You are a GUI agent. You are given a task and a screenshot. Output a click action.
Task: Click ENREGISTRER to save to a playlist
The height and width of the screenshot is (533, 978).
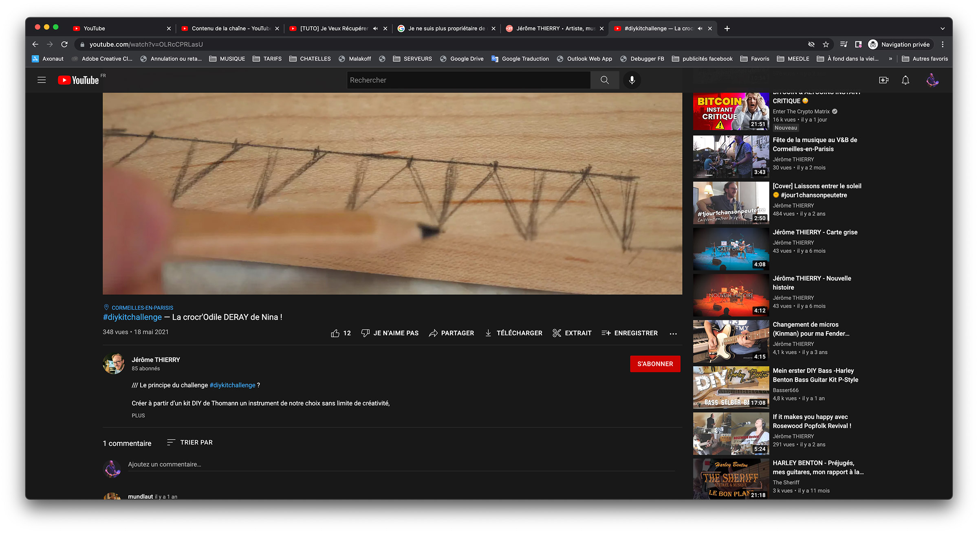(630, 333)
